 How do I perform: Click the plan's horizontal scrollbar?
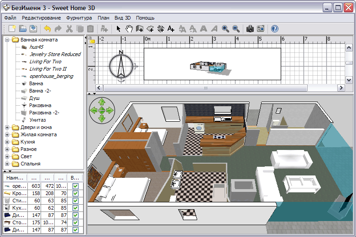coord(205,87)
